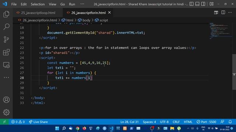
Task: Click the open preview to the side icon
Action: coord(216,12)
